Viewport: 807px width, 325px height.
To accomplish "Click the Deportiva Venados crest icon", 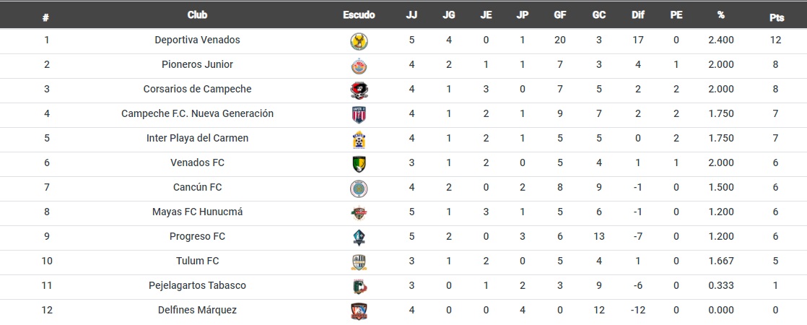I will [359, 42].
